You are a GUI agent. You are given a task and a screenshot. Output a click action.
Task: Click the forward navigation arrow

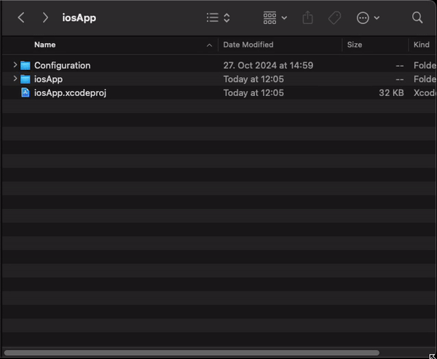click(45, 17)
